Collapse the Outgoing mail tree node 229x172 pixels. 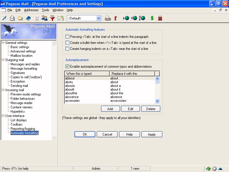pyautogui.click(x=3, y=60)
